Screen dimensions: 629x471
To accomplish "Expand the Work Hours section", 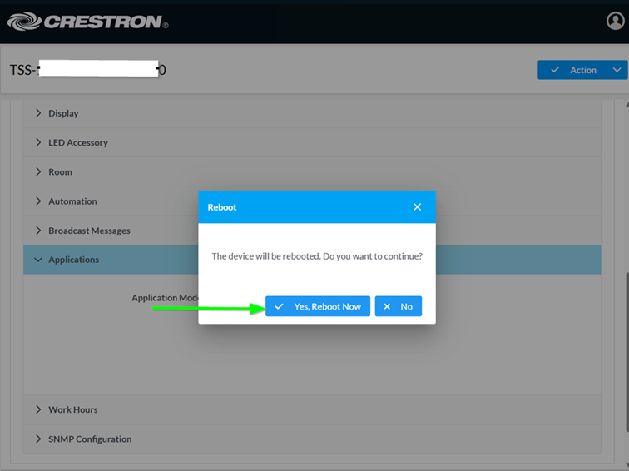I will pos(72,409).
